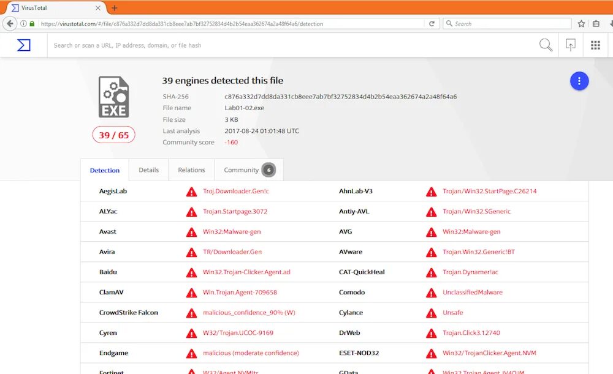Click Win32/TrojanClicker.Agent.NVM detection name
Image resolution: width=613 pixels, height=374 pixels.
tap(489, 353)
